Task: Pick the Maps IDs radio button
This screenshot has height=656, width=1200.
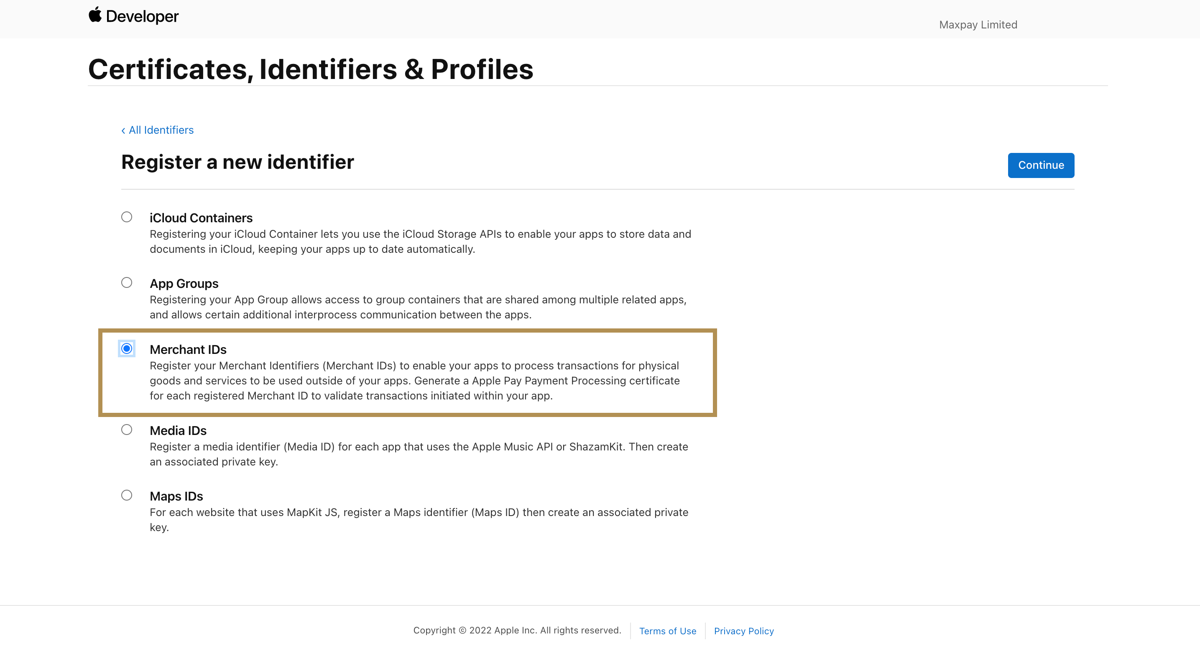Action: (x=127, y=496)
